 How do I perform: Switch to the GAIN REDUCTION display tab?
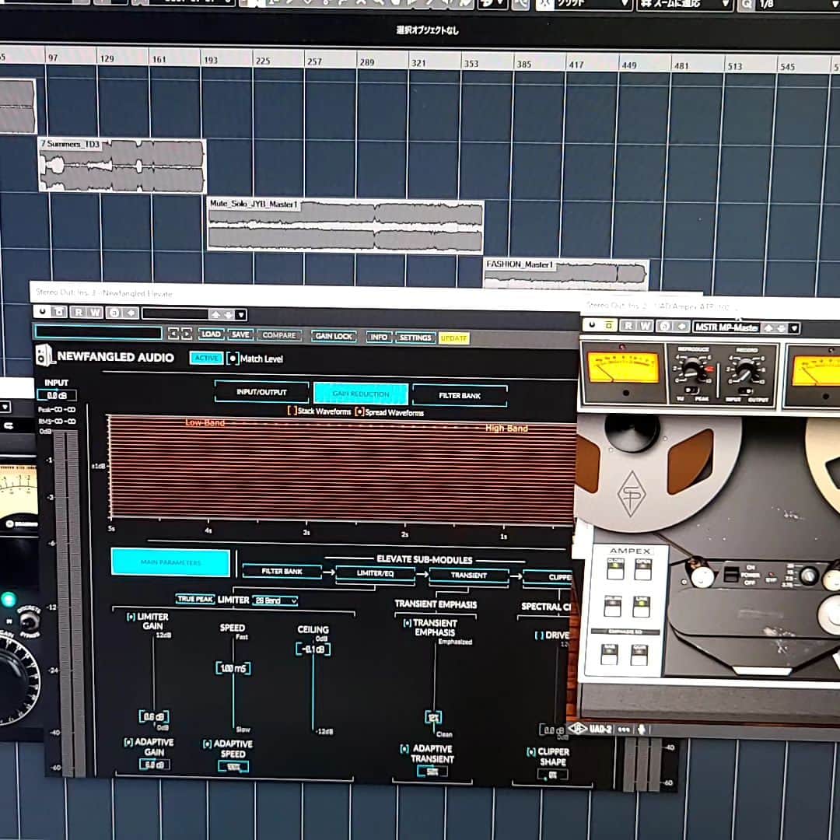pyautogui.click(x=361, y=394)
